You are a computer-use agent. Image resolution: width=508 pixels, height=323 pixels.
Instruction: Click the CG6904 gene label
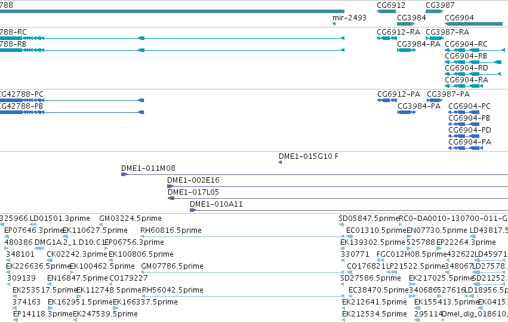(459, 18)
